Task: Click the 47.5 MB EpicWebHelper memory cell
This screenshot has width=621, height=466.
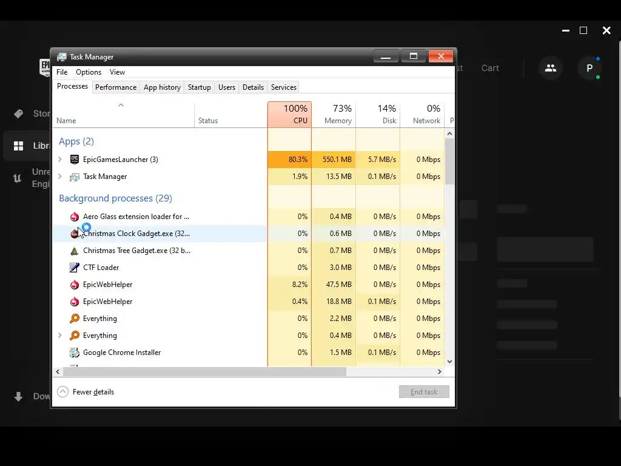Action: (334, 285)
